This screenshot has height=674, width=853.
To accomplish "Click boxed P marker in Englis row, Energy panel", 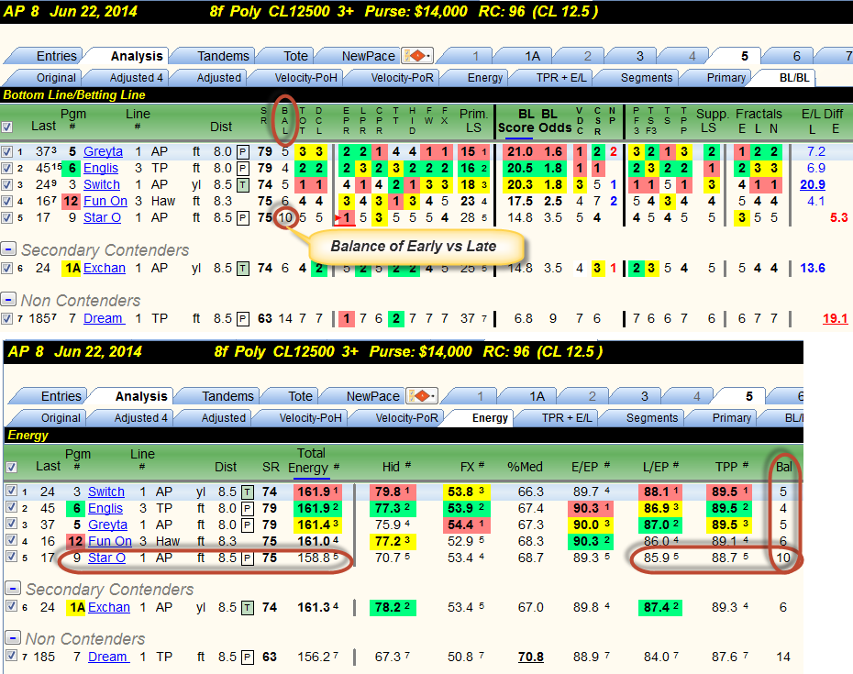I will click(x=248, y=509).
